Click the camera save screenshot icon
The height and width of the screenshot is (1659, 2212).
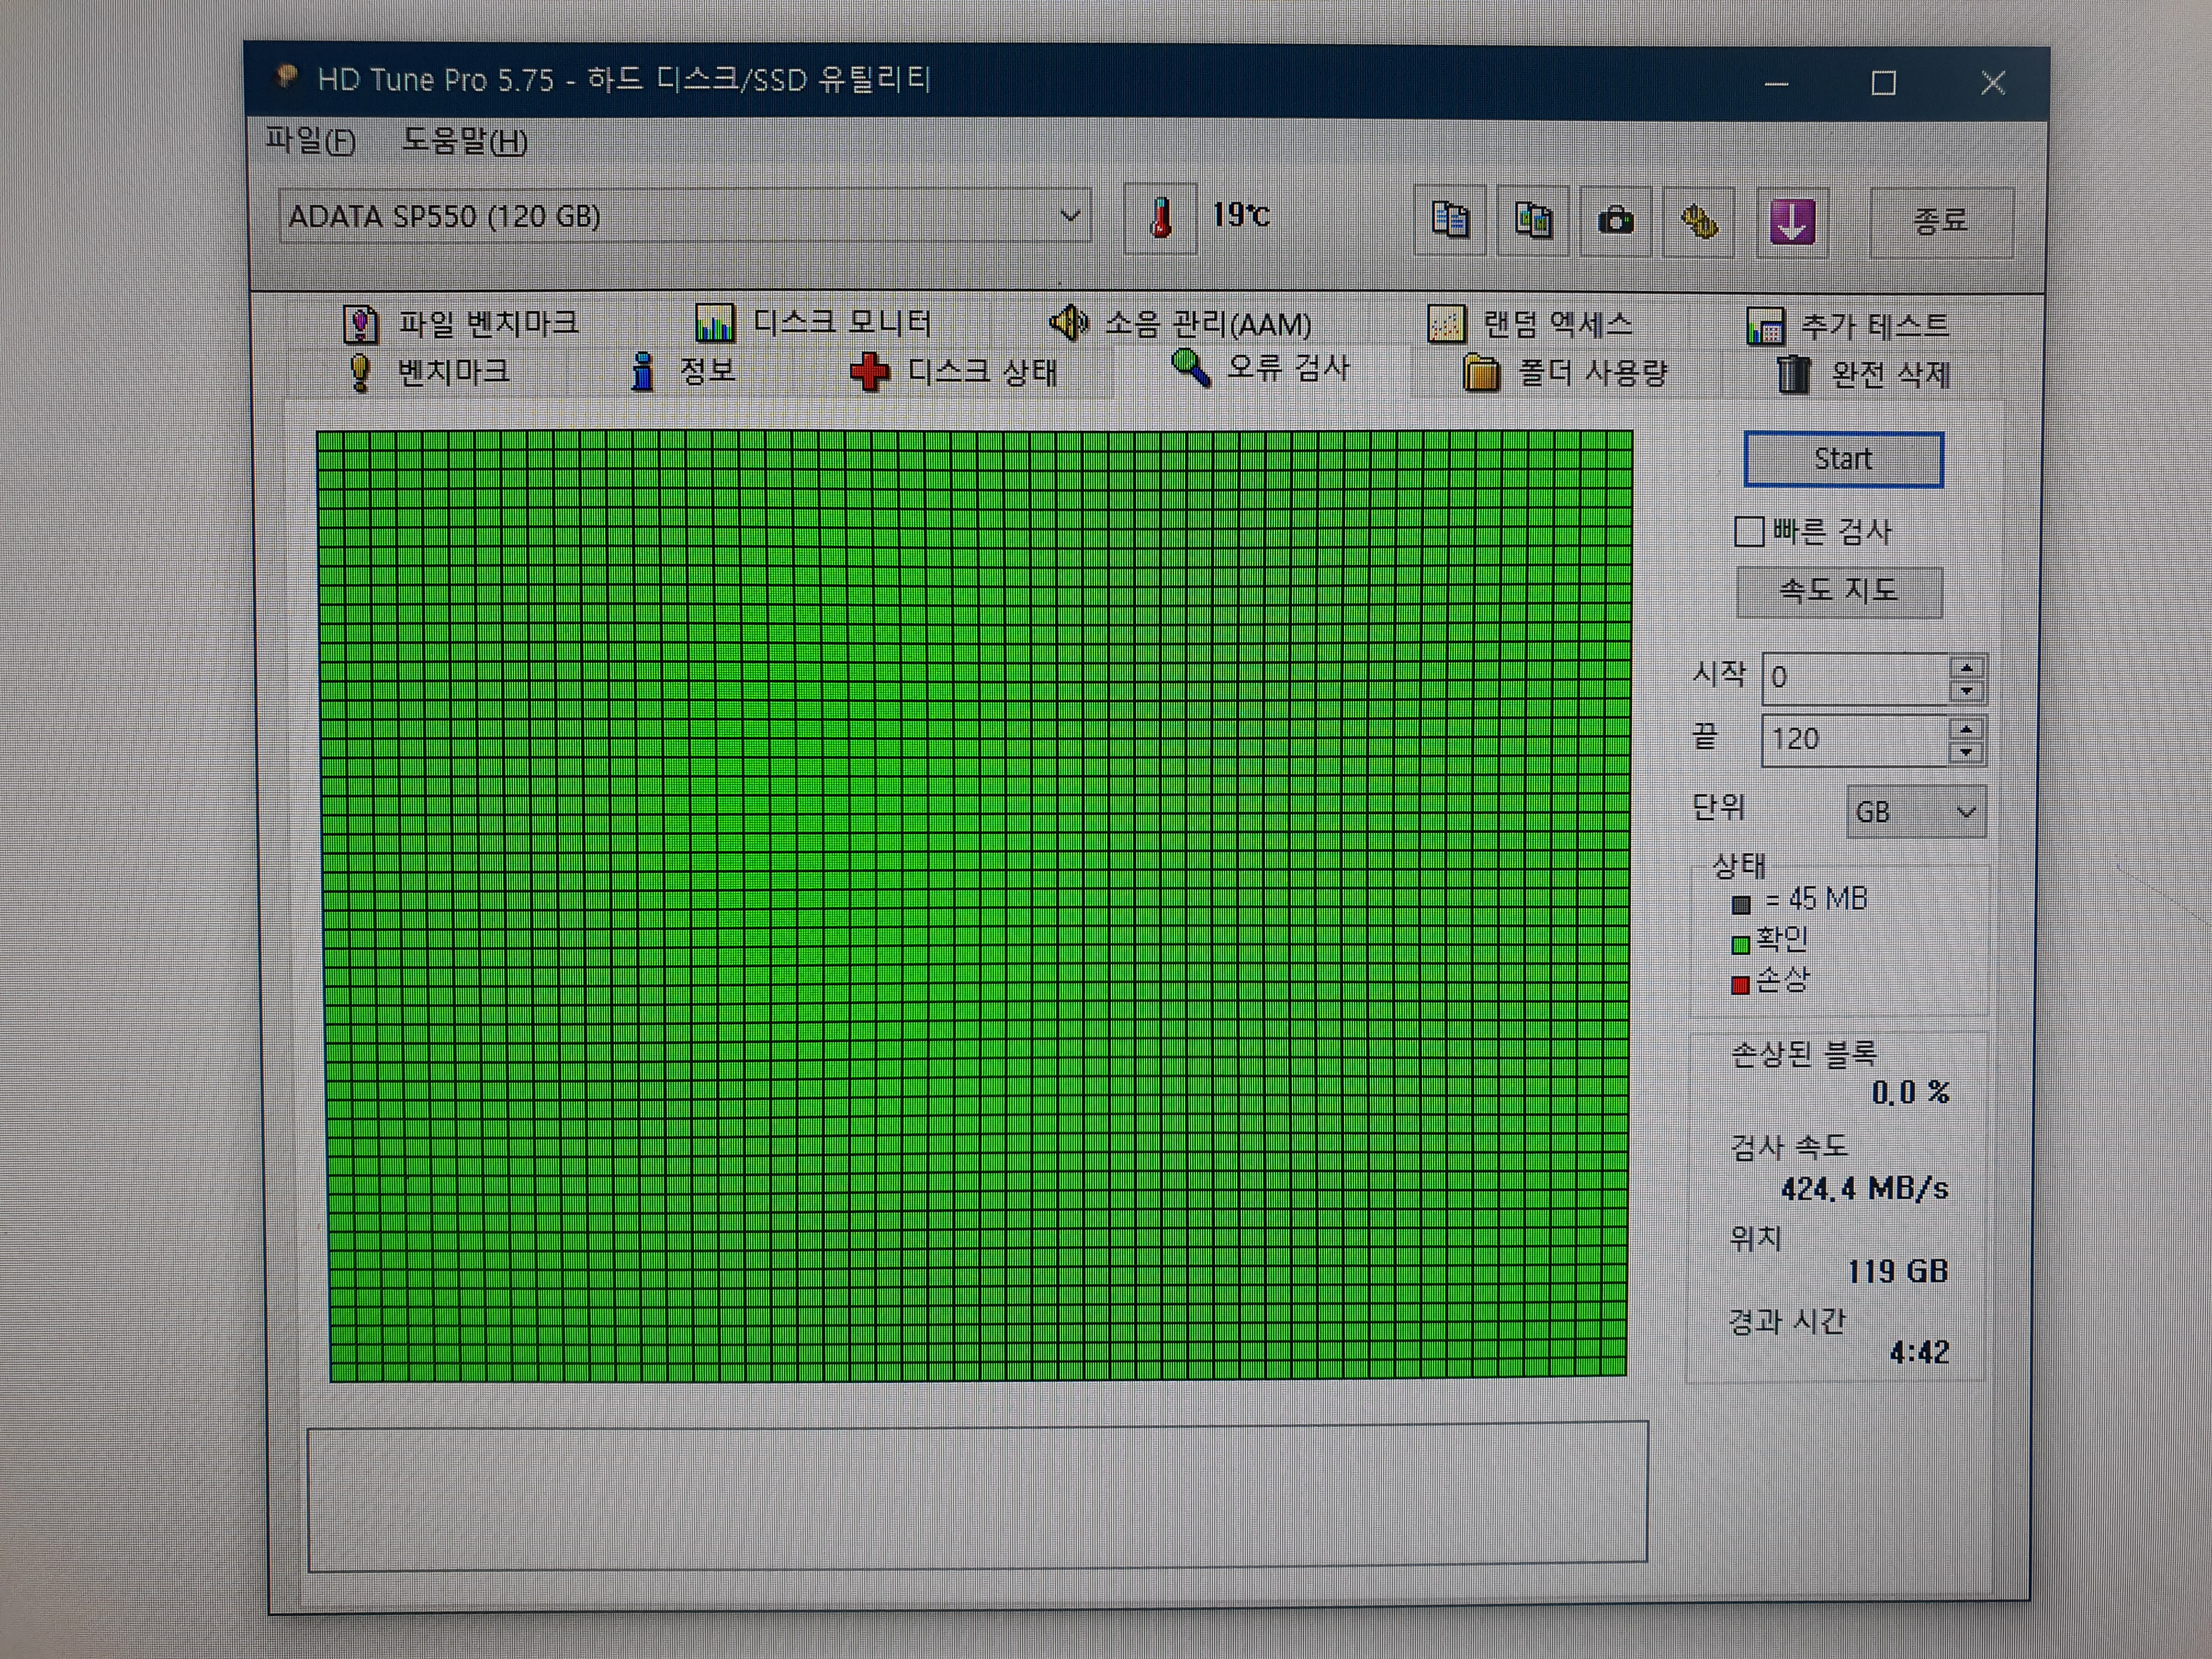[x=1615, y=221]
